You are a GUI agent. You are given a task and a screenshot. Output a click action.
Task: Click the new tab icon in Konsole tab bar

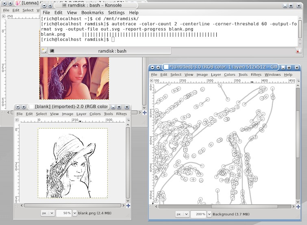click(44, 51)
